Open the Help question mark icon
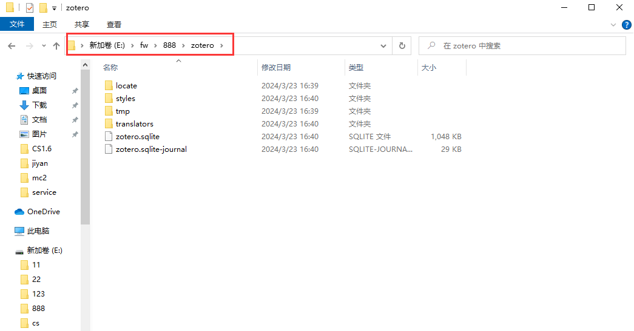 tap(626, 25)
